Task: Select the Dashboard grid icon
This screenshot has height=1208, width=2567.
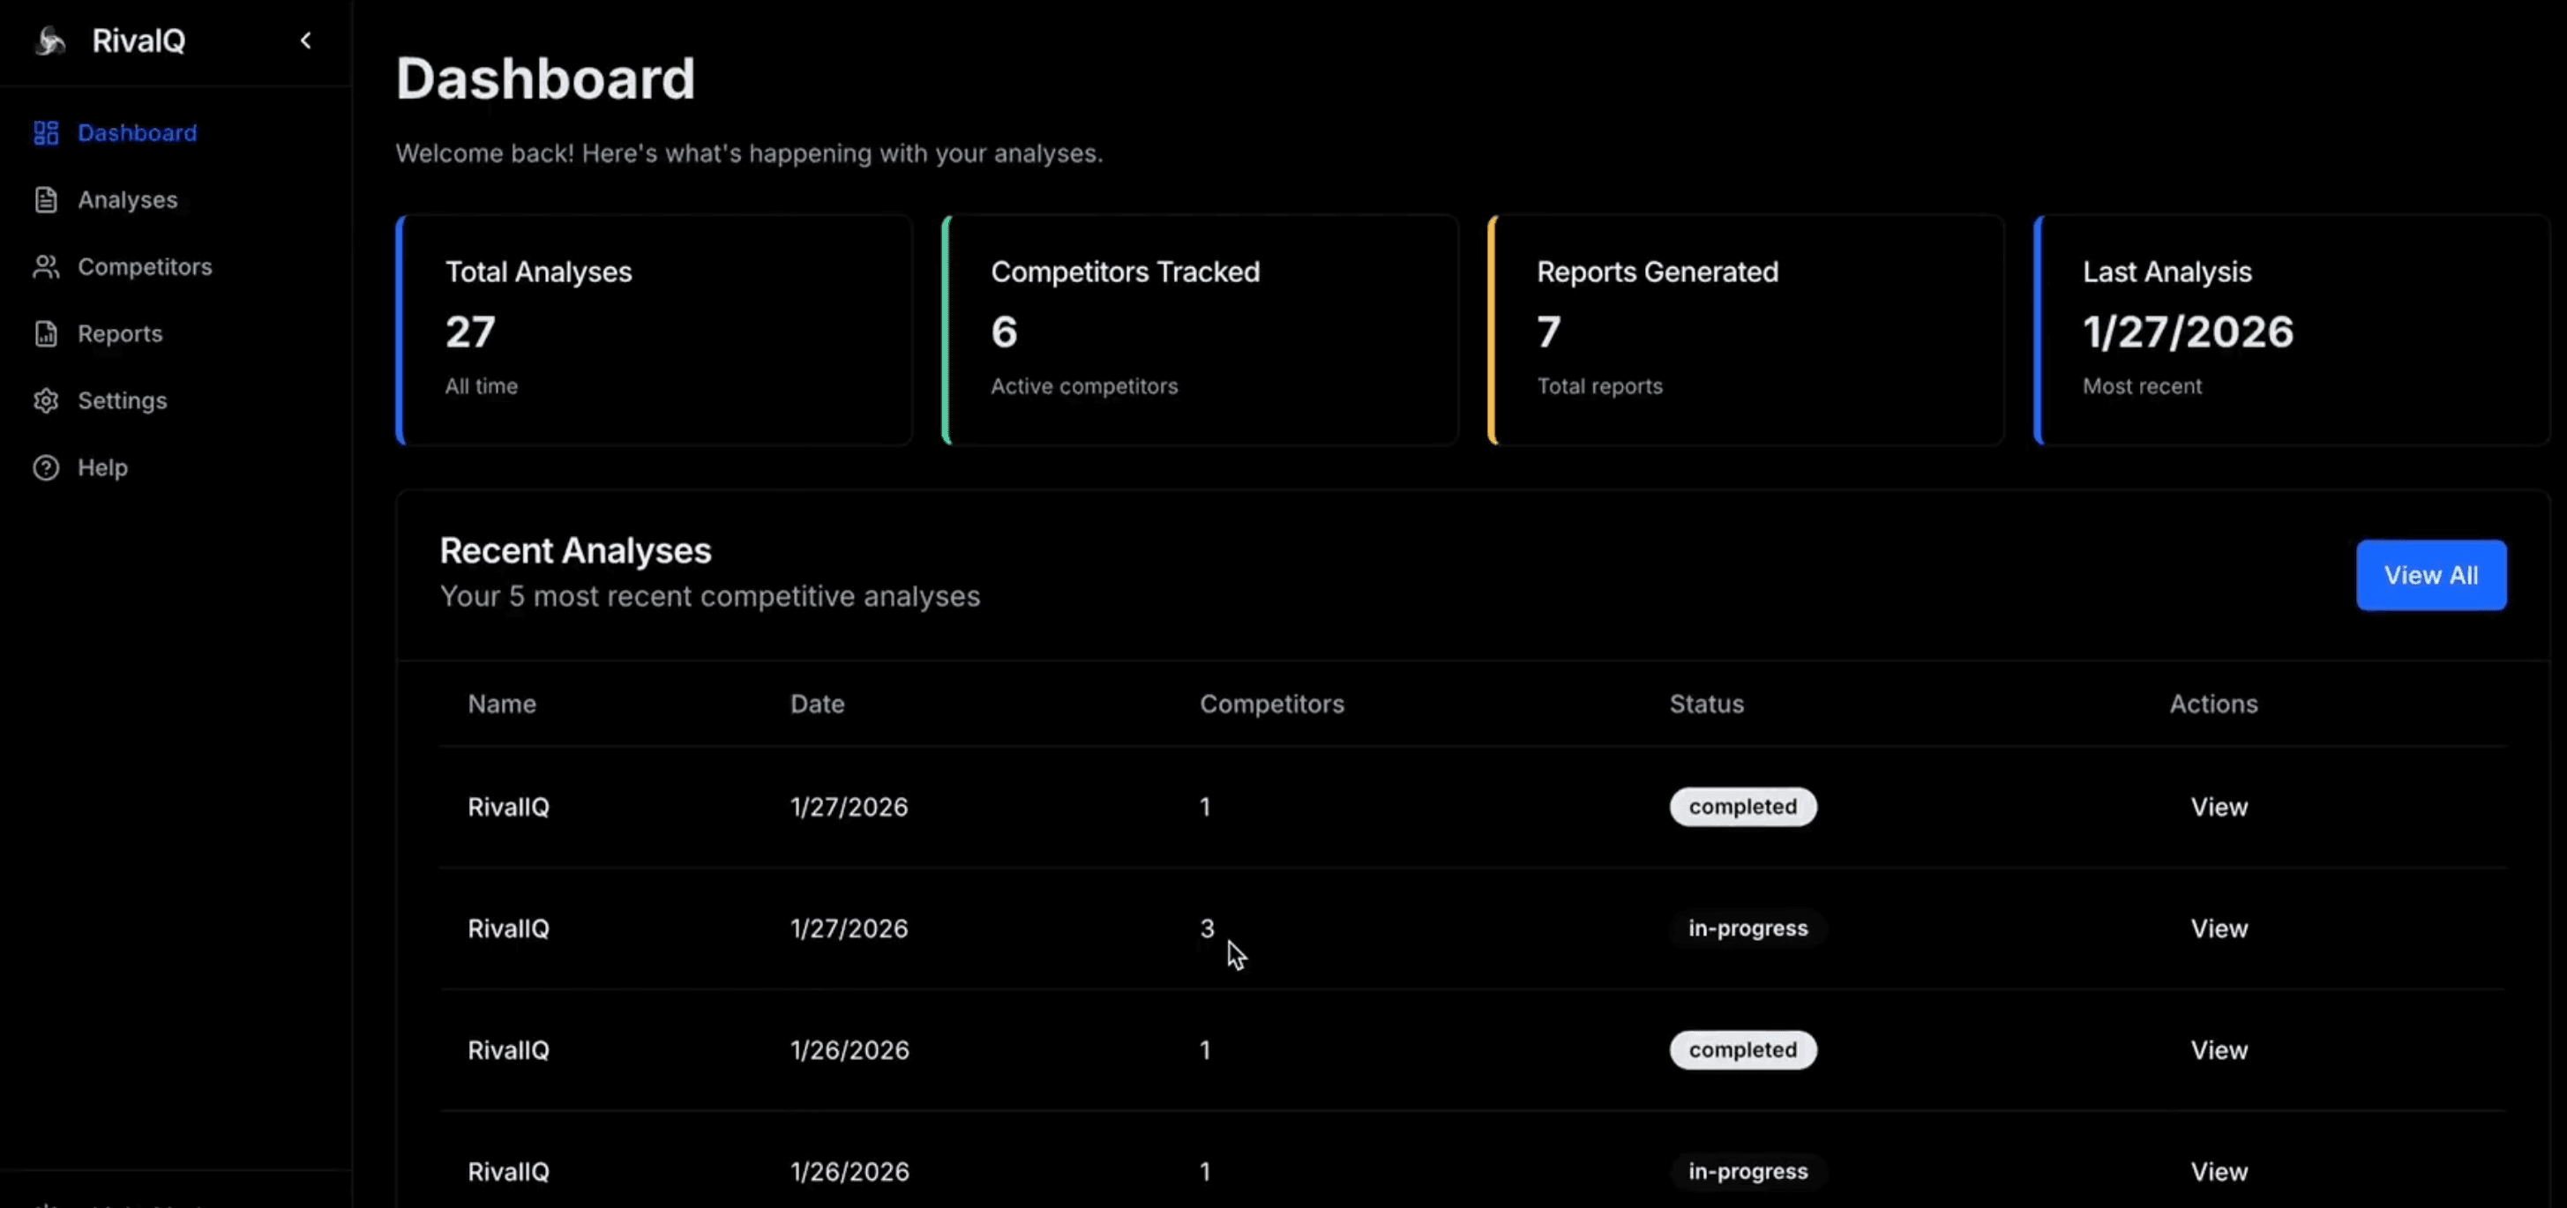Action: (45, 132)
